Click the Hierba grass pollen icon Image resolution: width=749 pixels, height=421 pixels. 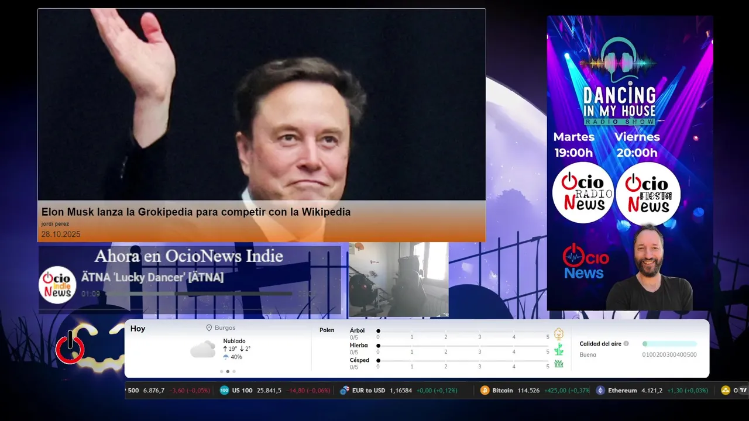tap(559, 349)
